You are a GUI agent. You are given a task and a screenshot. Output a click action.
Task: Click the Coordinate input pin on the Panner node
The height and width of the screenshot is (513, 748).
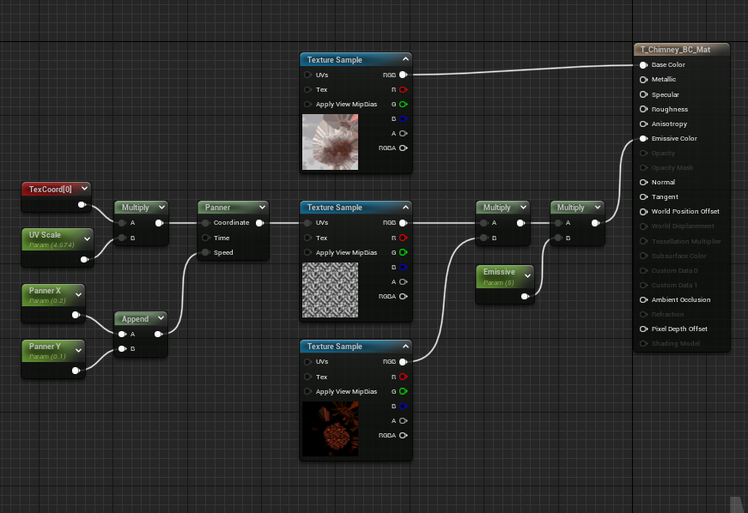[205, 222]
